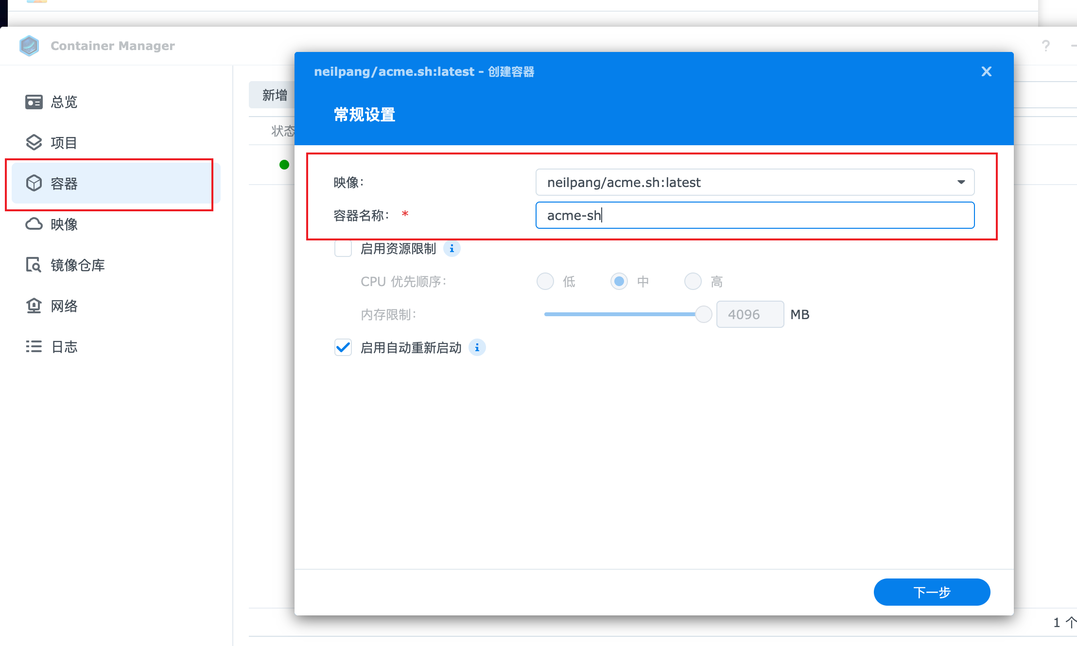
Task: Select 高 CPU priority radio button
Action: (693, 281)
